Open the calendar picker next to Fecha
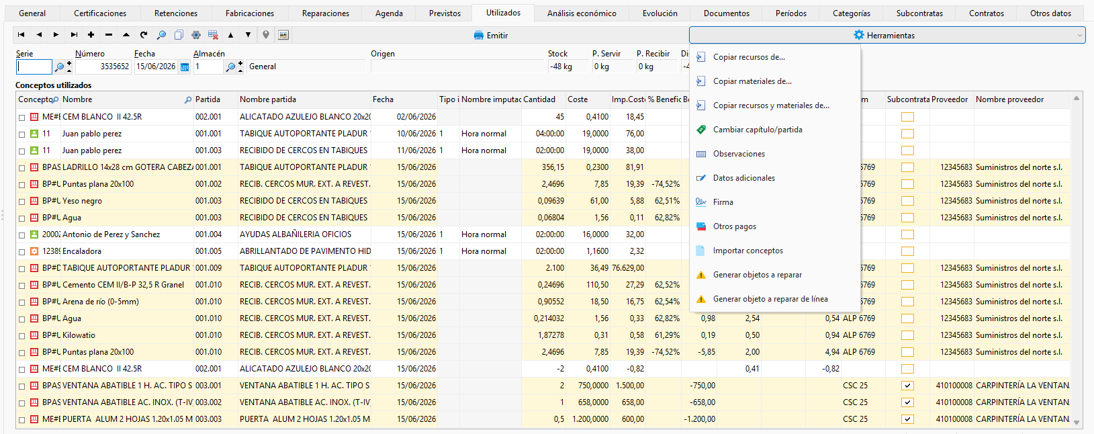The image size is (1094, 434). 185,67
